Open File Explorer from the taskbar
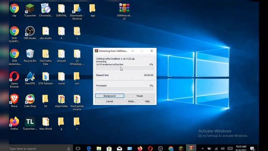The height and width of the screenshot is (151, 268). (99, 148)
